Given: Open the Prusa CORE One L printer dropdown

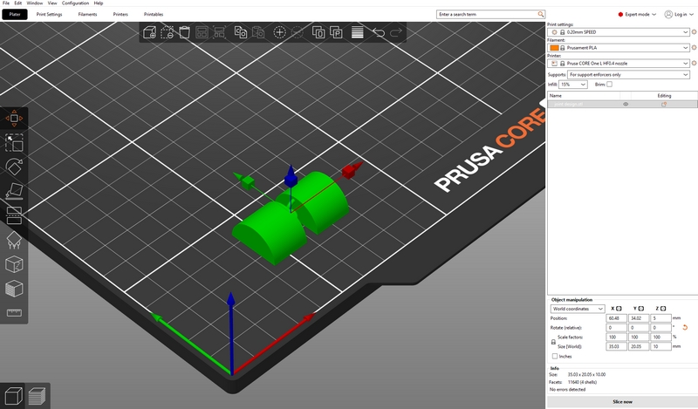Looking at the screenshot, I should click(619, 63).
